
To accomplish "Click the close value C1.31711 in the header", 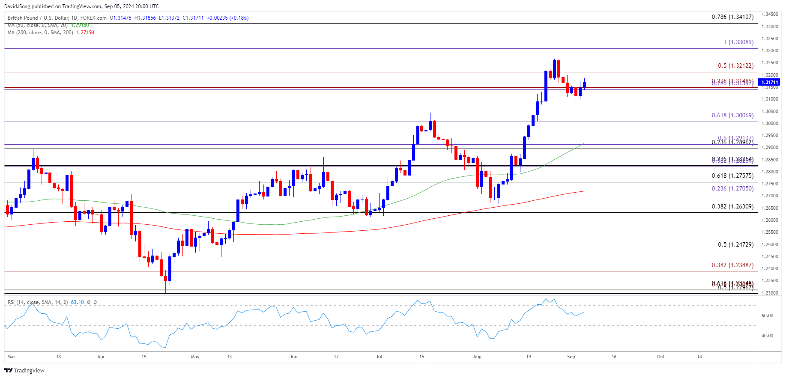I will 193,18.
